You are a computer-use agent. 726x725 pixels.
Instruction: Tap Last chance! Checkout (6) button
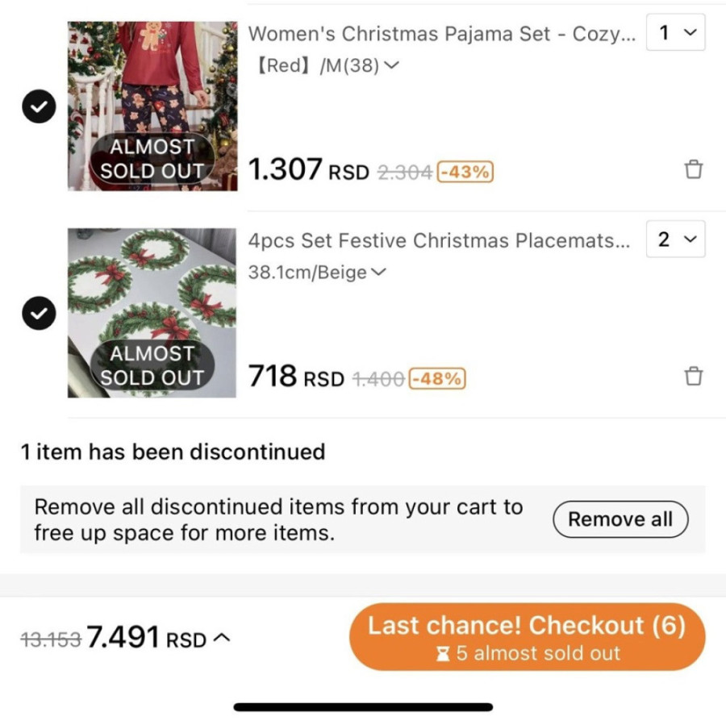pyautogui.click(x=527, y=636)
